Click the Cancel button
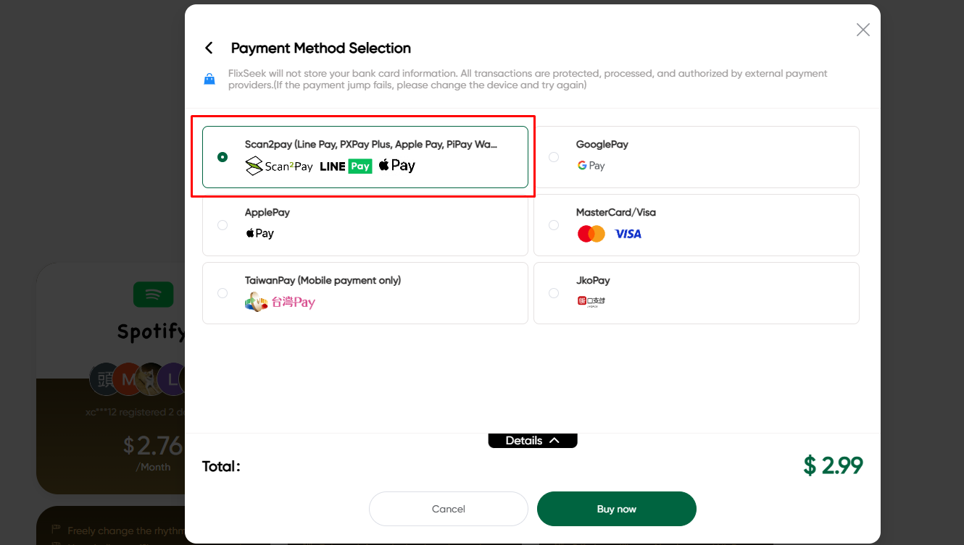964x545 pixels. [x=448, y=509]
